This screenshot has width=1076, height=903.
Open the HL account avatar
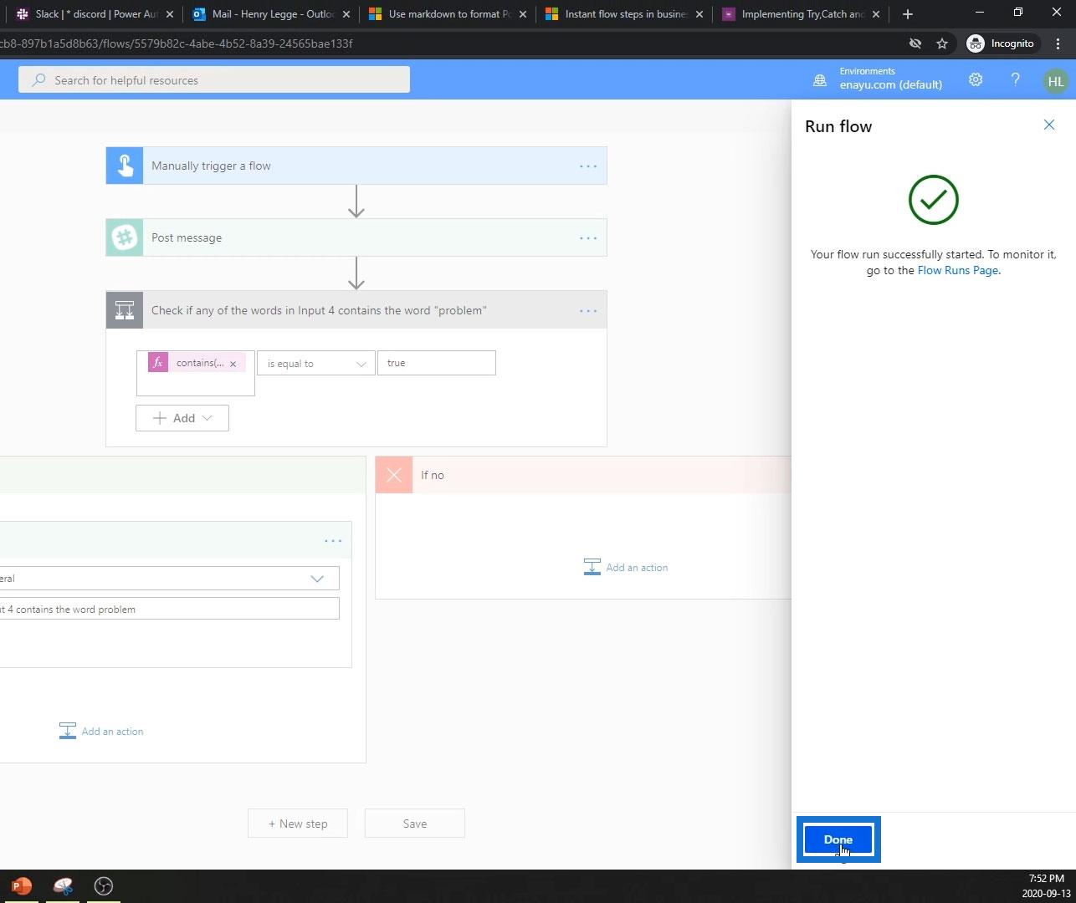pyautogui.click(x=1056, y=81)
